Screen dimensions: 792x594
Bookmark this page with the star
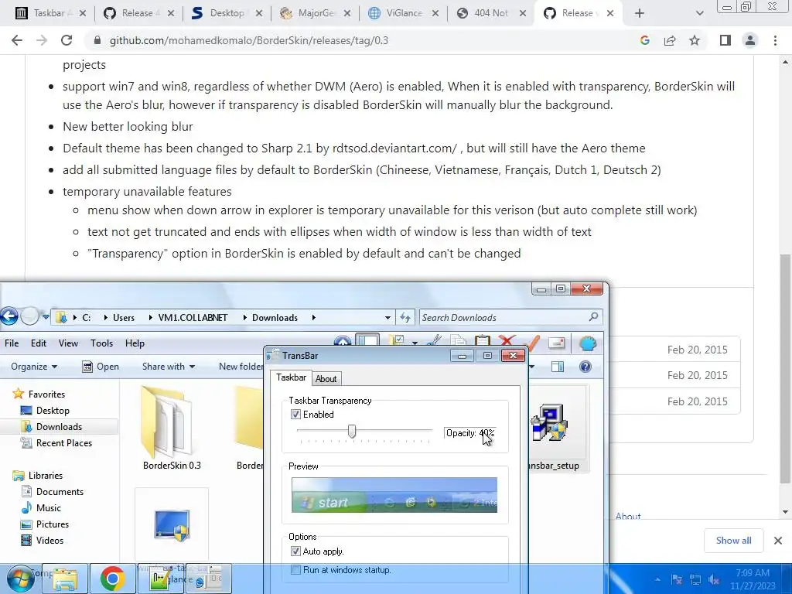coord(695,40)
